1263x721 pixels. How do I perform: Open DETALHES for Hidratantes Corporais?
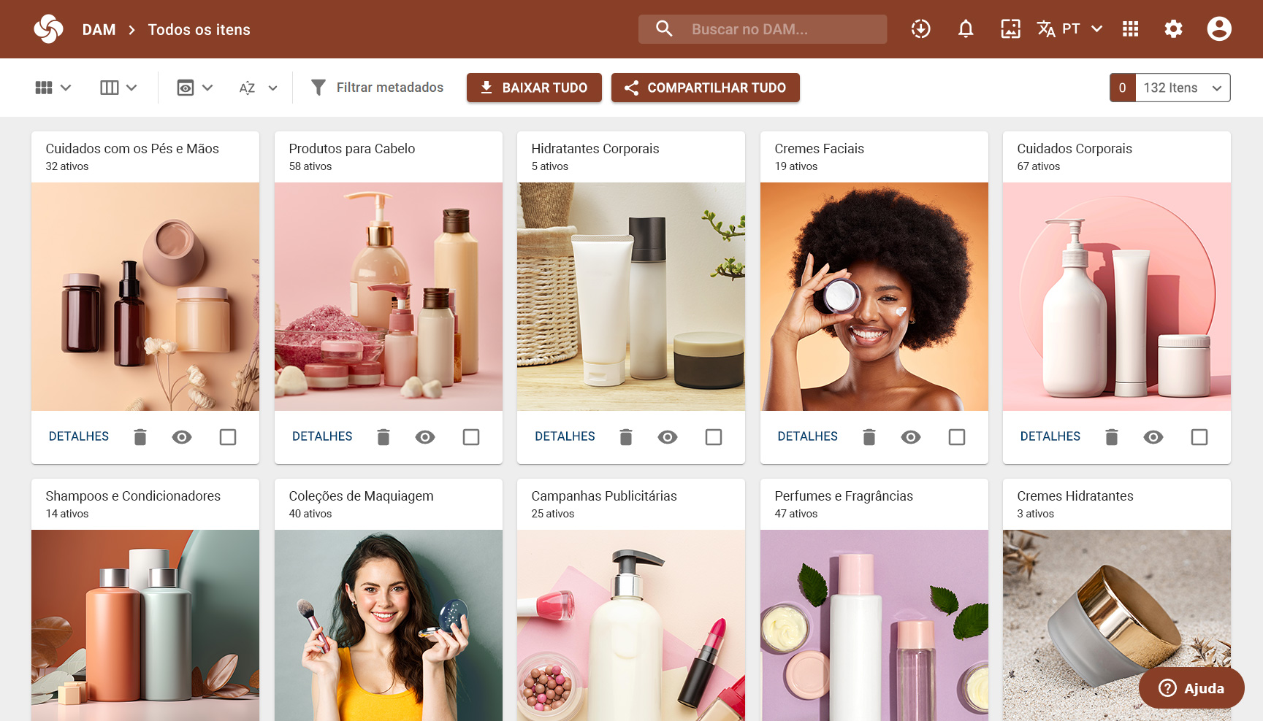(x=565, y=436)
